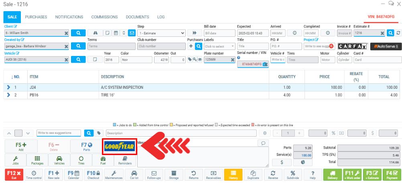Open the calendar icon in the client row

tap(116, 33)
